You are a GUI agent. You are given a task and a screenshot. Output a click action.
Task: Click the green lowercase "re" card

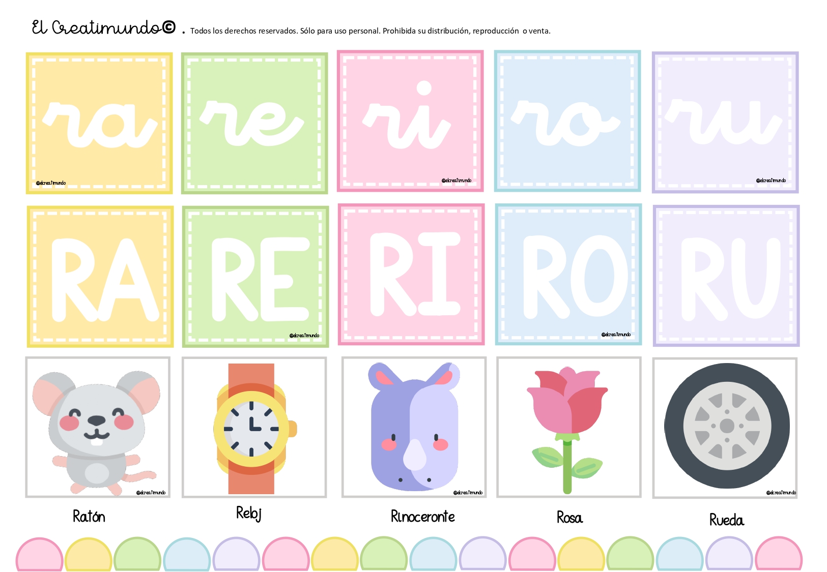[254, 123]
